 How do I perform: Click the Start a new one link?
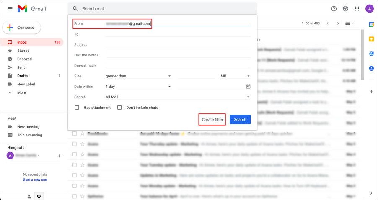tap(35, 180)
